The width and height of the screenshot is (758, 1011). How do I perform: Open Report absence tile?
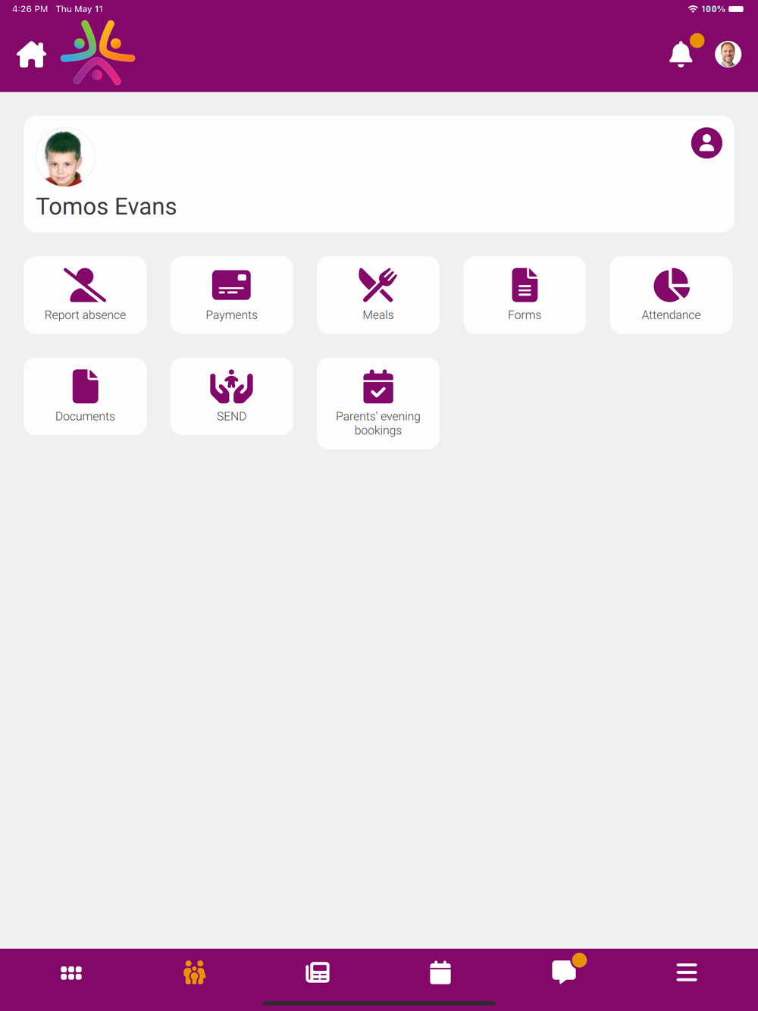point(85,295)
